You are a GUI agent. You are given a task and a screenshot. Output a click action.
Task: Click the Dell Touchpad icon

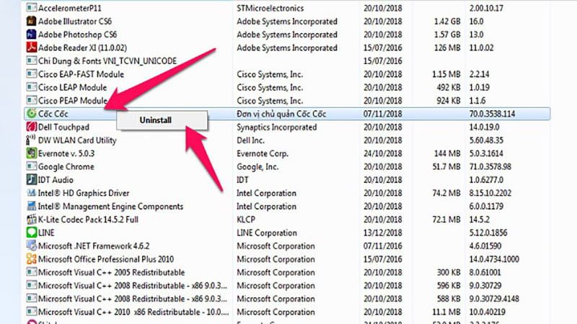[31, 127]
